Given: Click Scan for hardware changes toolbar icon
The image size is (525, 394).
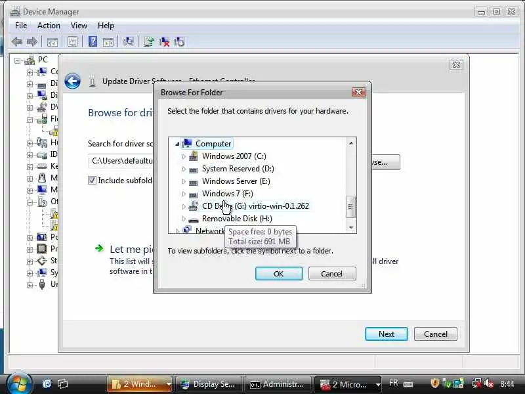Looking at the screenshot, I should tap(128, 42).
